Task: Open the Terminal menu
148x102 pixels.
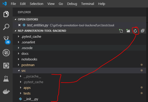Action: (88, 4)
